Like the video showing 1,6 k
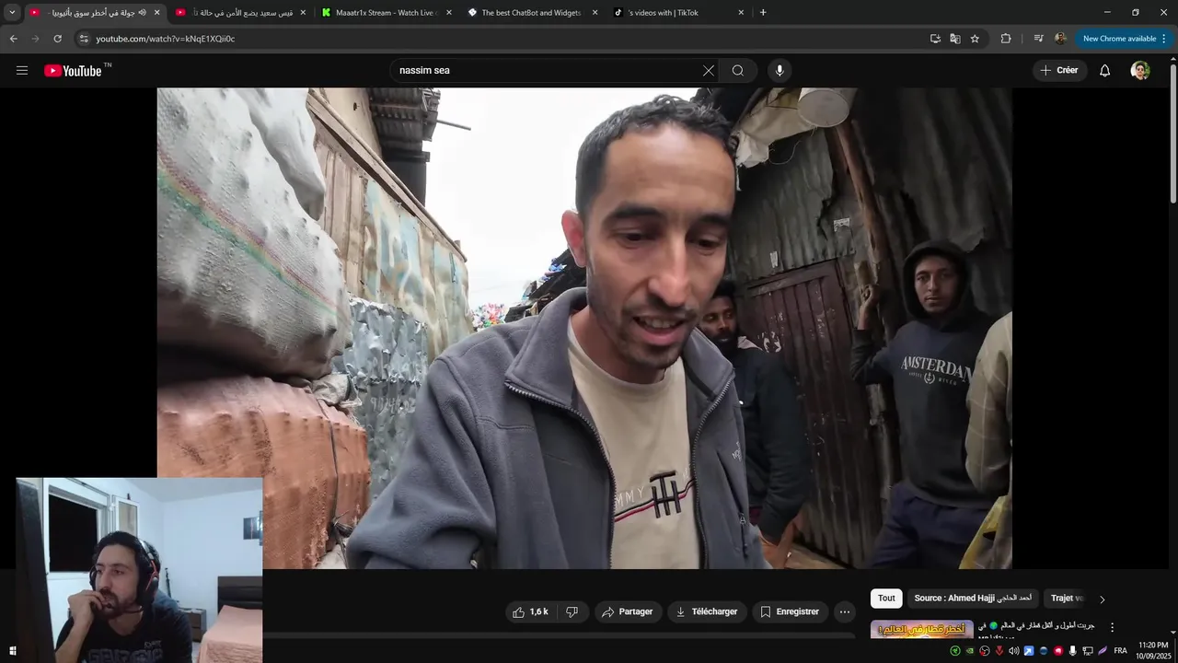 point(530,611)
